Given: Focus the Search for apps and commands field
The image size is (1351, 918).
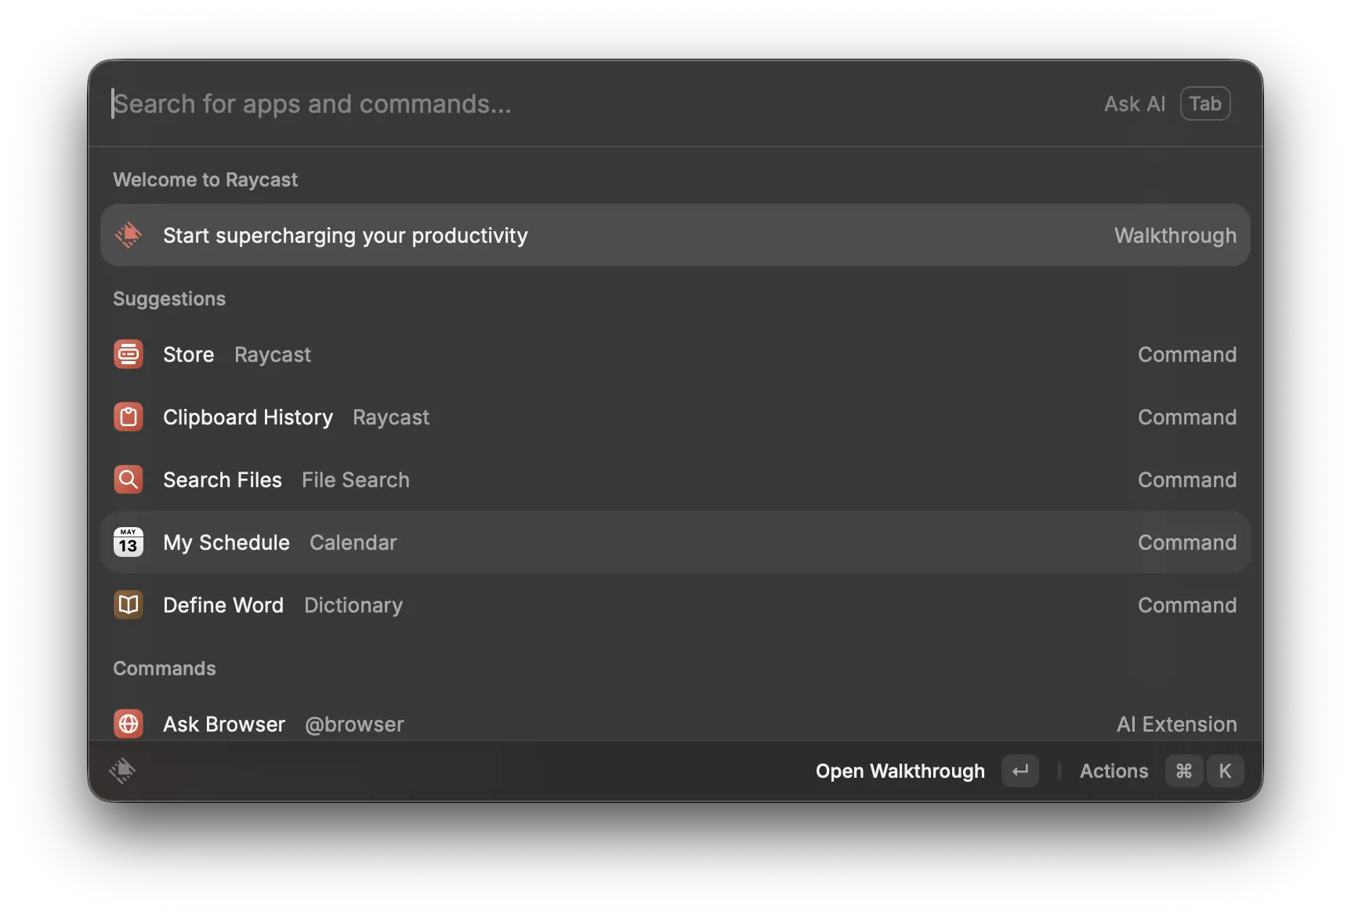Looking at the screenshot, I should coord(596,103).
